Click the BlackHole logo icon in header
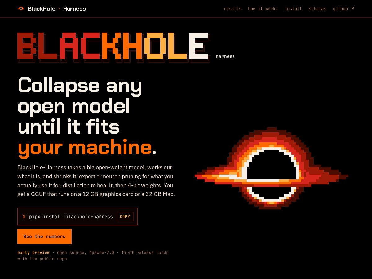This screenshot has height=279, width=372. coord(21,9)
